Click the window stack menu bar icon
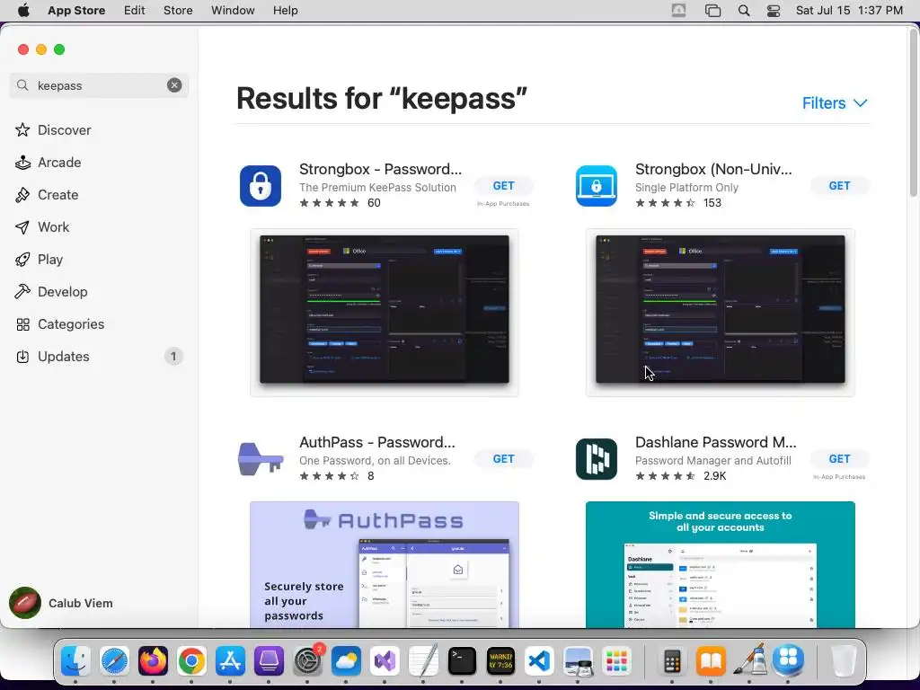This screenshot has height=690, width=920. [x=712, y=11]
